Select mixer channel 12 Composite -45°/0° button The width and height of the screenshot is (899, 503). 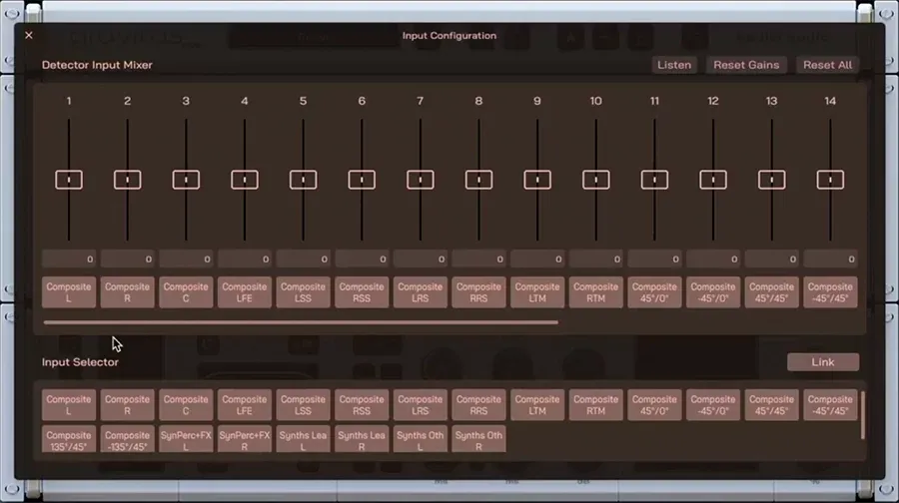pos(713,292)
